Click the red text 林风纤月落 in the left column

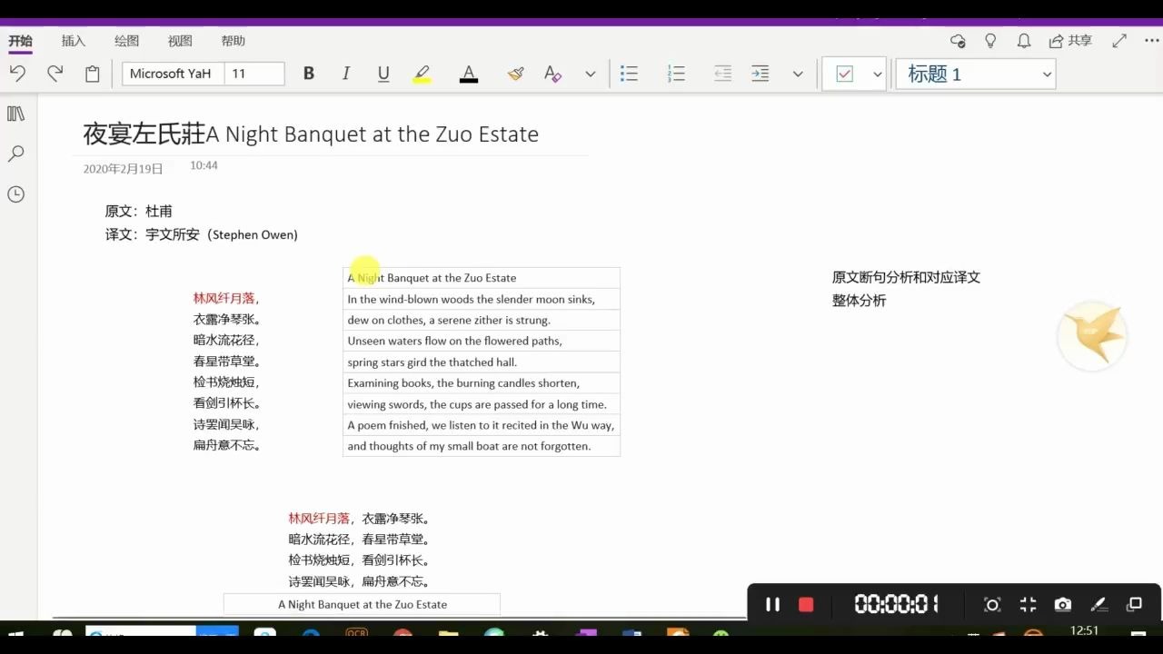pyautogui.click(x=224, y=298)
